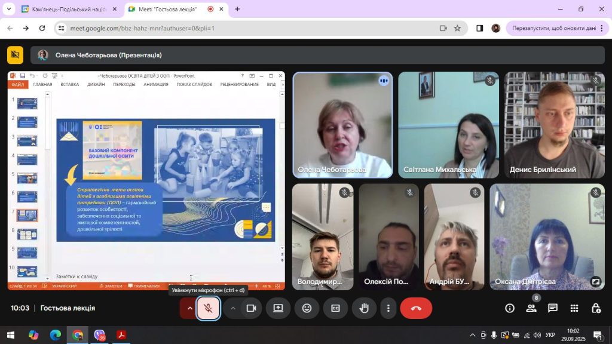The image size is (612, 344).
Task: Open Adobe Acrobat from the taskbar
Action: point(121,335)
